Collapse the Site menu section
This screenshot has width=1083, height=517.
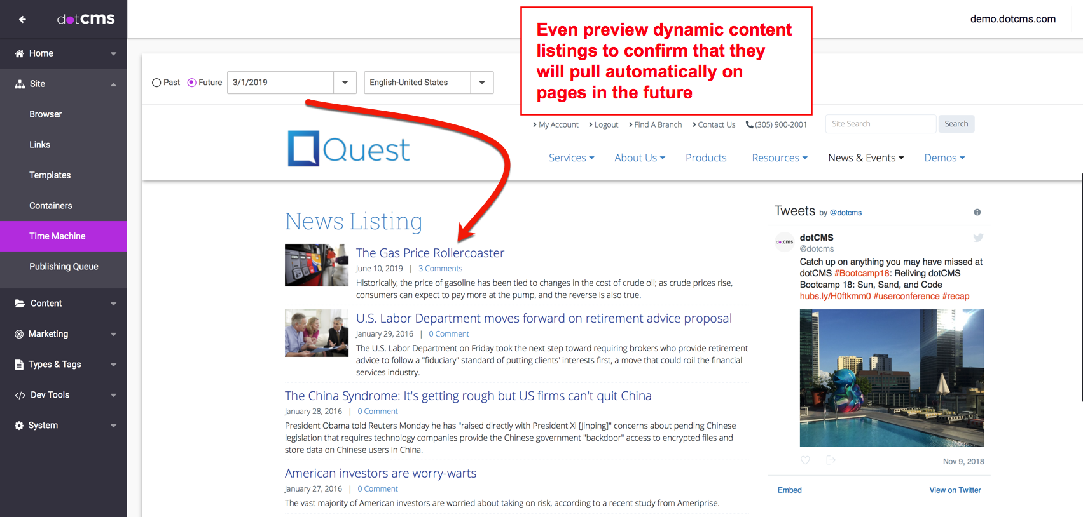click(113, 84)
